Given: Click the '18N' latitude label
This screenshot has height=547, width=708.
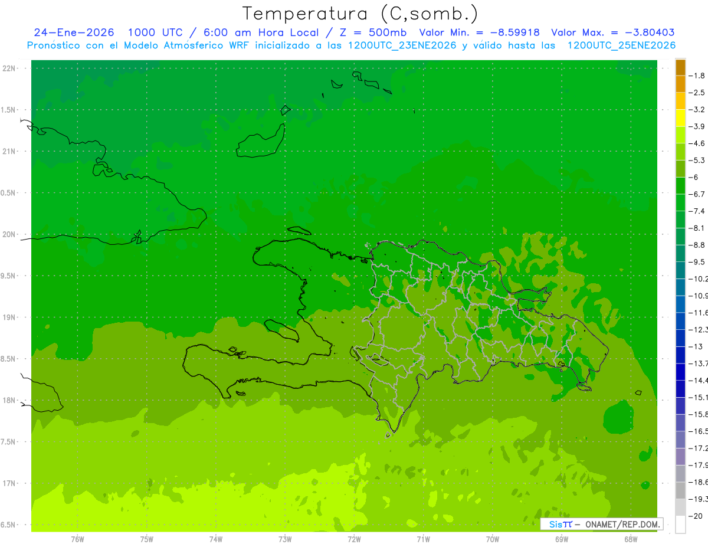Looking at the screenshot, I should coord(10,400).
